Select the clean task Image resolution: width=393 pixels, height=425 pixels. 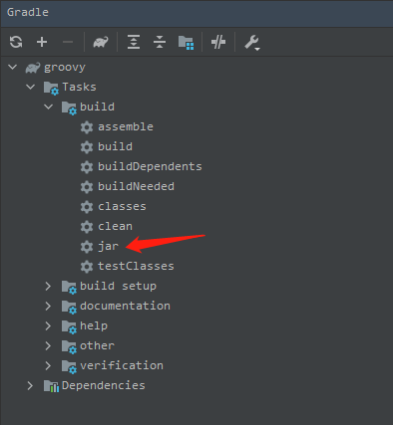(x=115, y=226)
